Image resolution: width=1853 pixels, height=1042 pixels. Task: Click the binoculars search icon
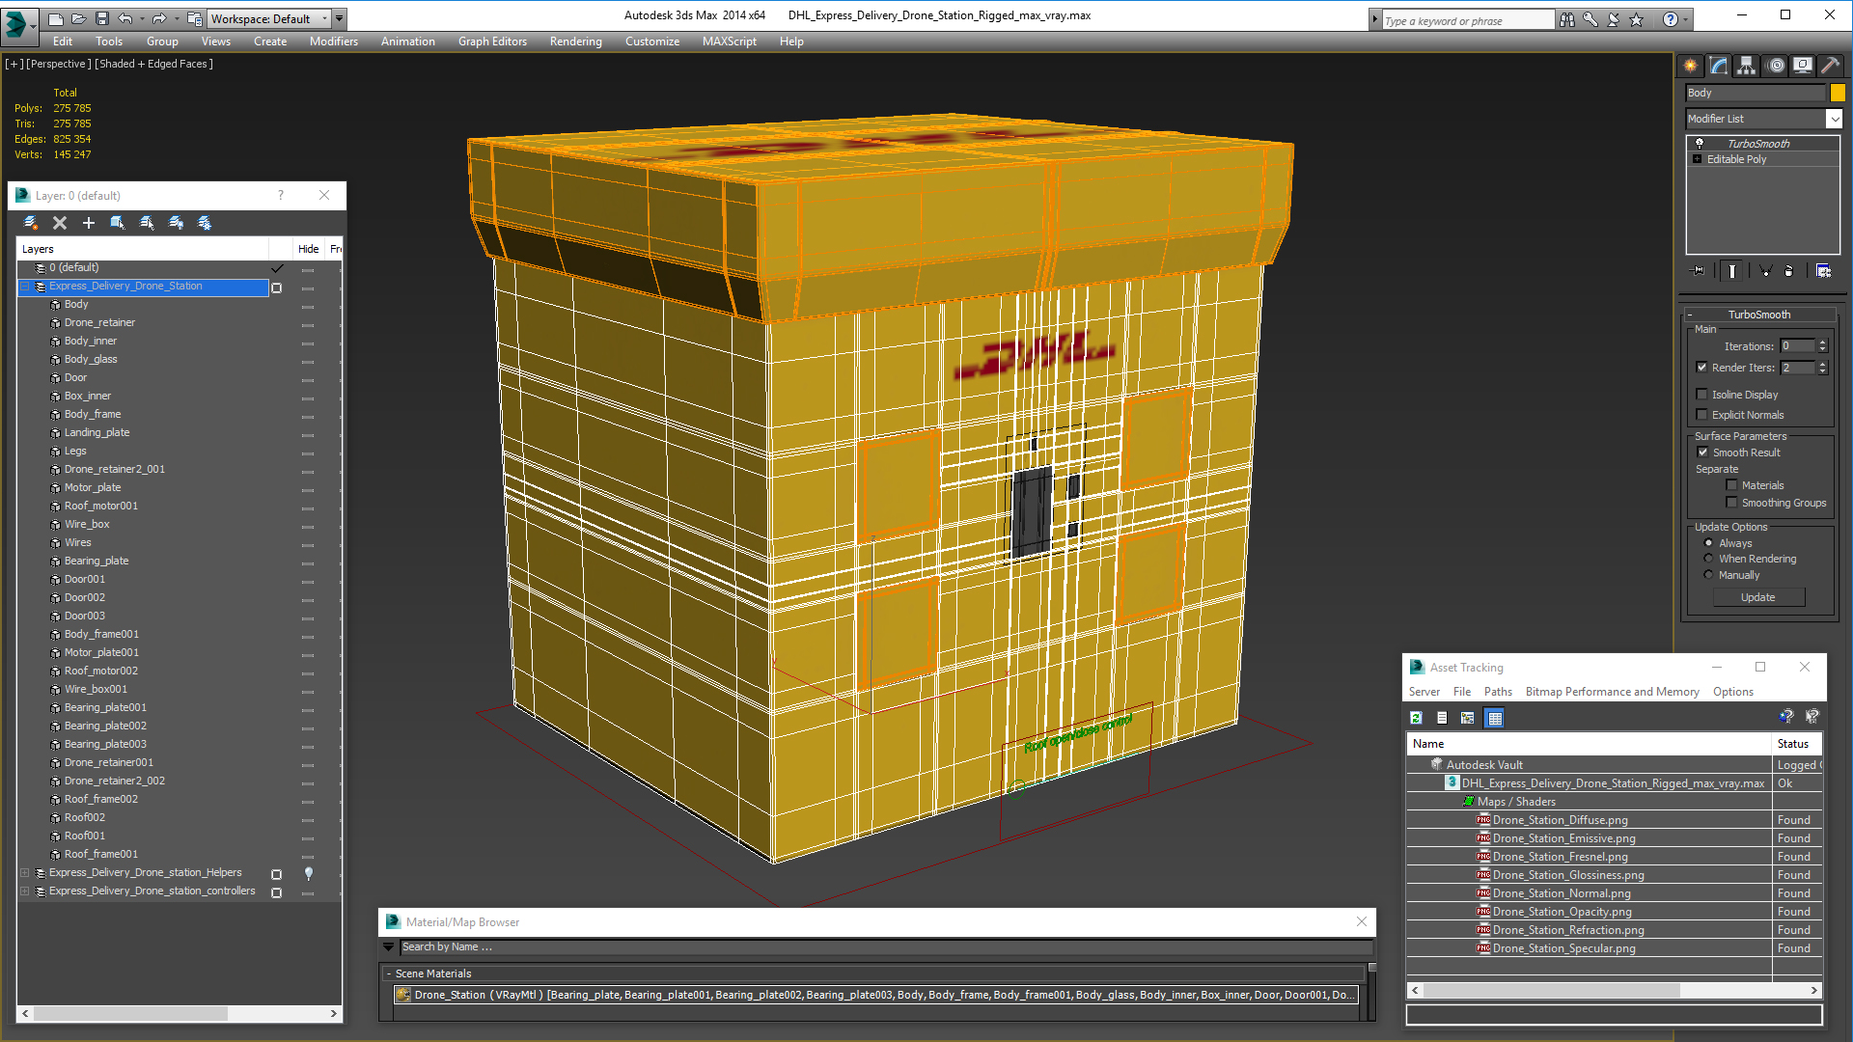coord(1567,19)
